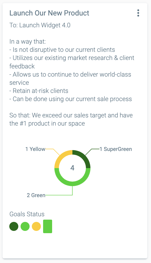The width and height of the screenshot is (151, 263).
Task: Click the 'To: Launch Widget 4.0' line
Action: click(40, 25)
